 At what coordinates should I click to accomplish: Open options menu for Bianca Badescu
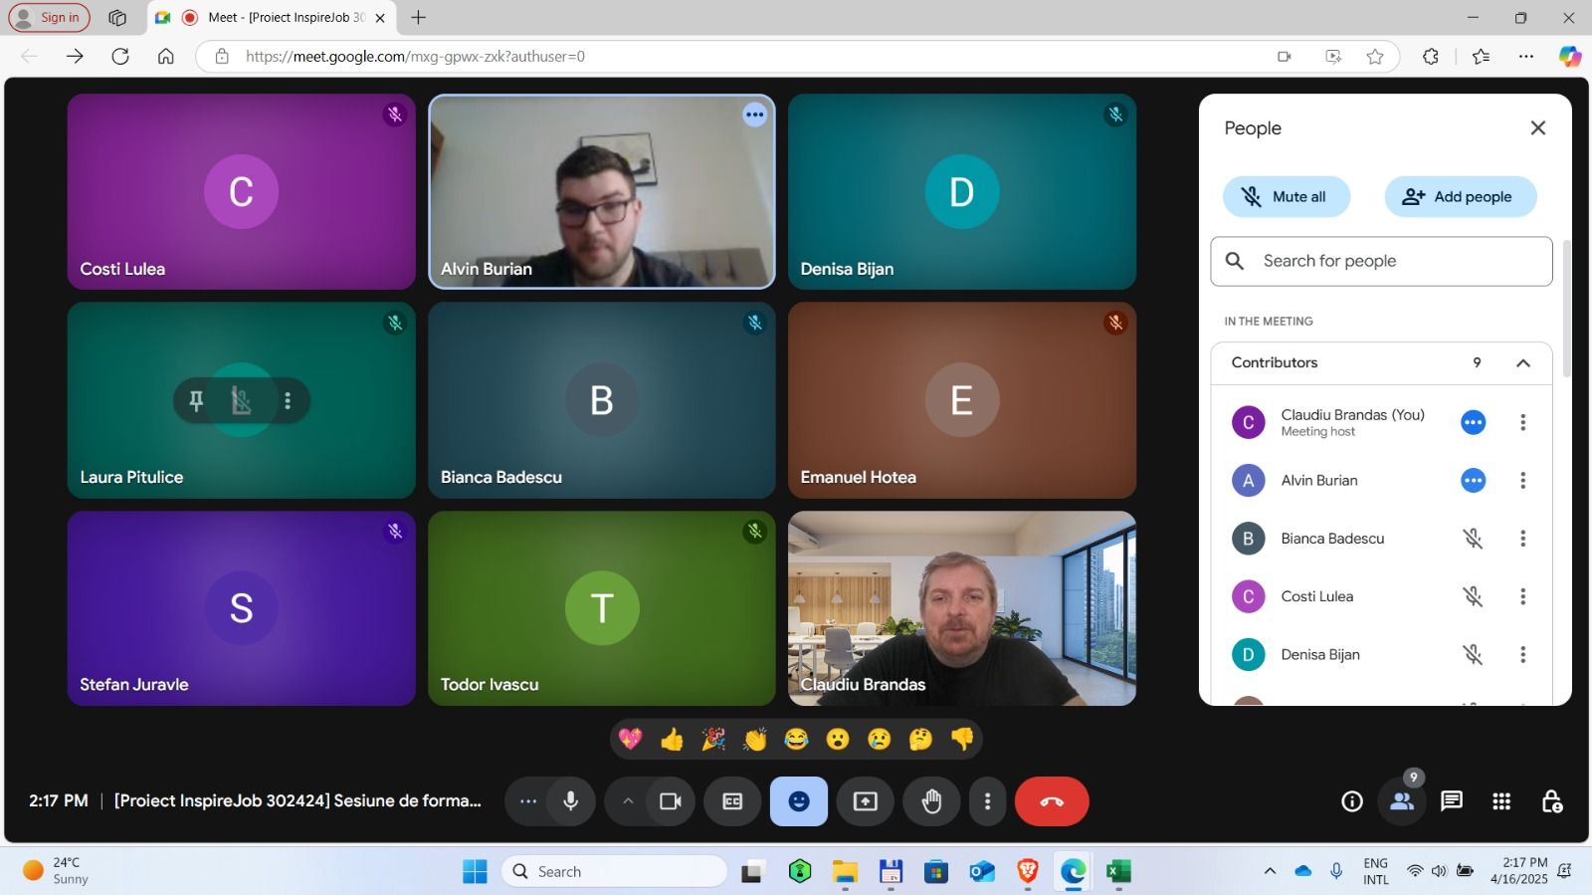1522,539
